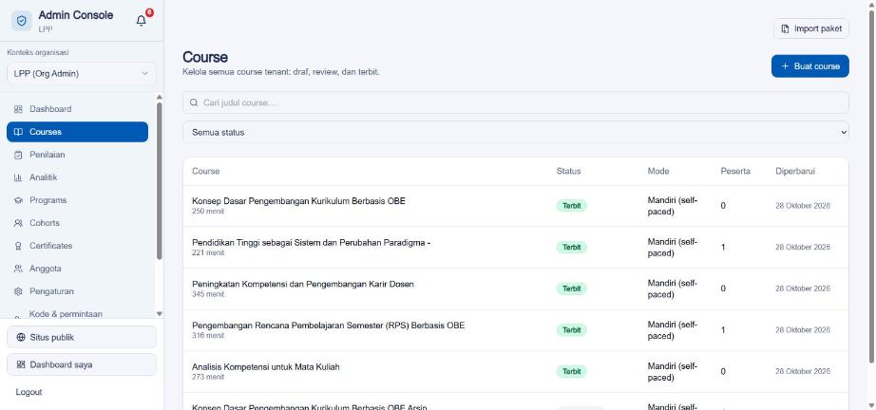Click the Import paket file icon

click(786, 29)
